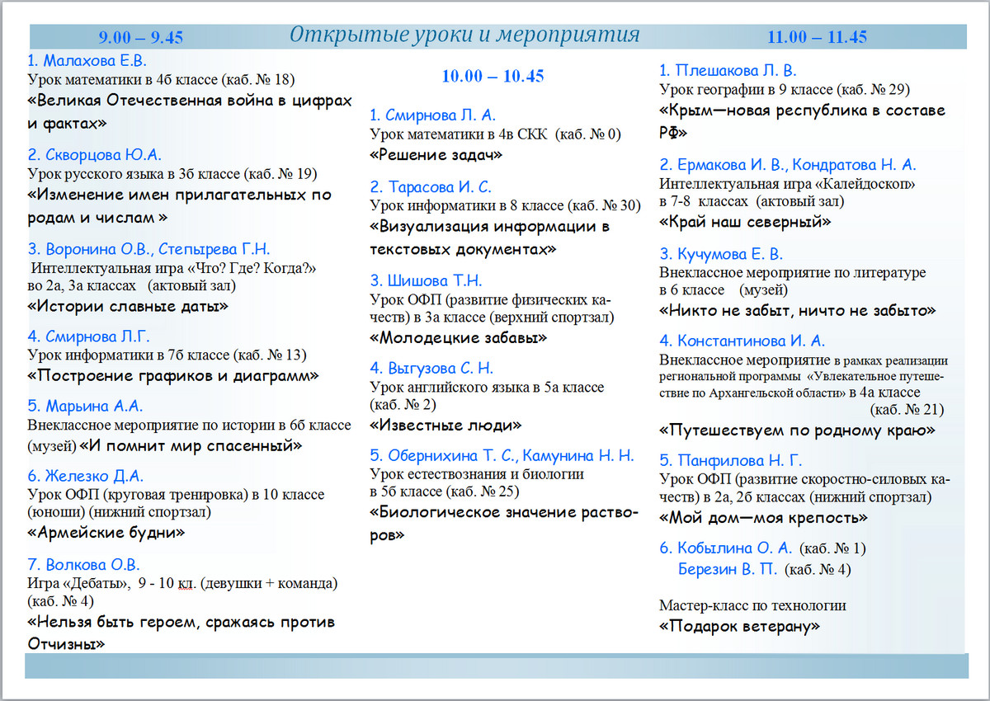990x701 pixels.
Task: Click the name '3. Кучумова Е. В.'
Action: (721, 254)
